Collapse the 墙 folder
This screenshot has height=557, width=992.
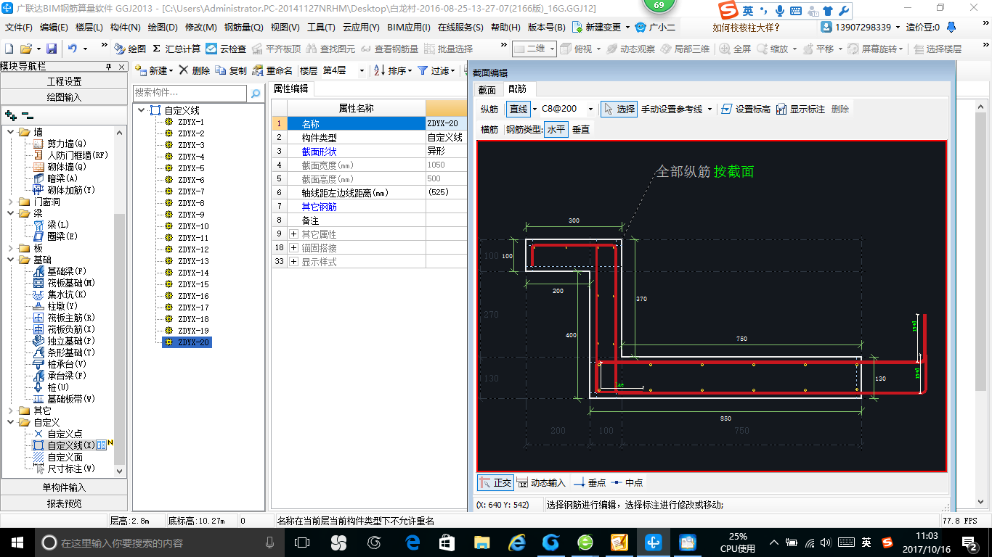pyautogui.click(x=11, y=132)
